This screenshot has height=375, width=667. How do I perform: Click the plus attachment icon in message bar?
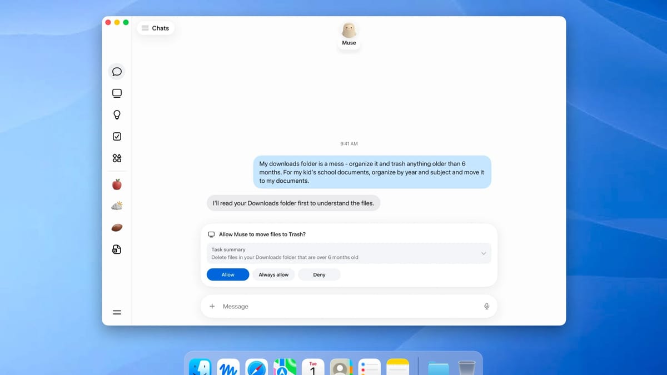tap(212, 306)
